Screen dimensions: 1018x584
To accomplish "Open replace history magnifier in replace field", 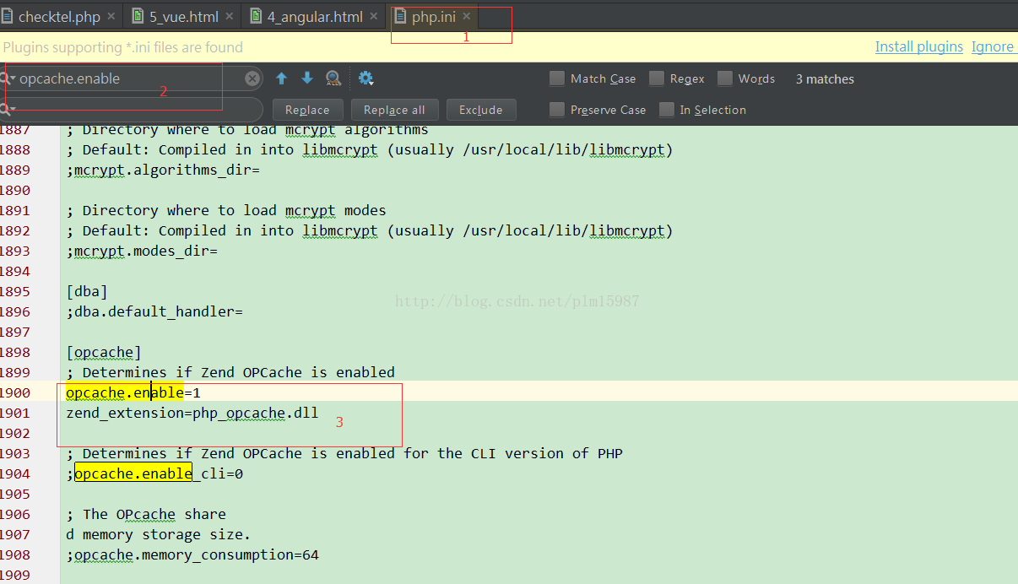I will pos(8,110).
